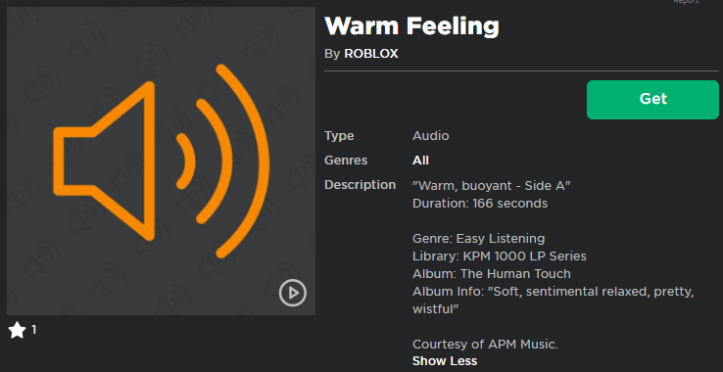
Task: Select the large orange speaker icon
Action: pos(161,161)
